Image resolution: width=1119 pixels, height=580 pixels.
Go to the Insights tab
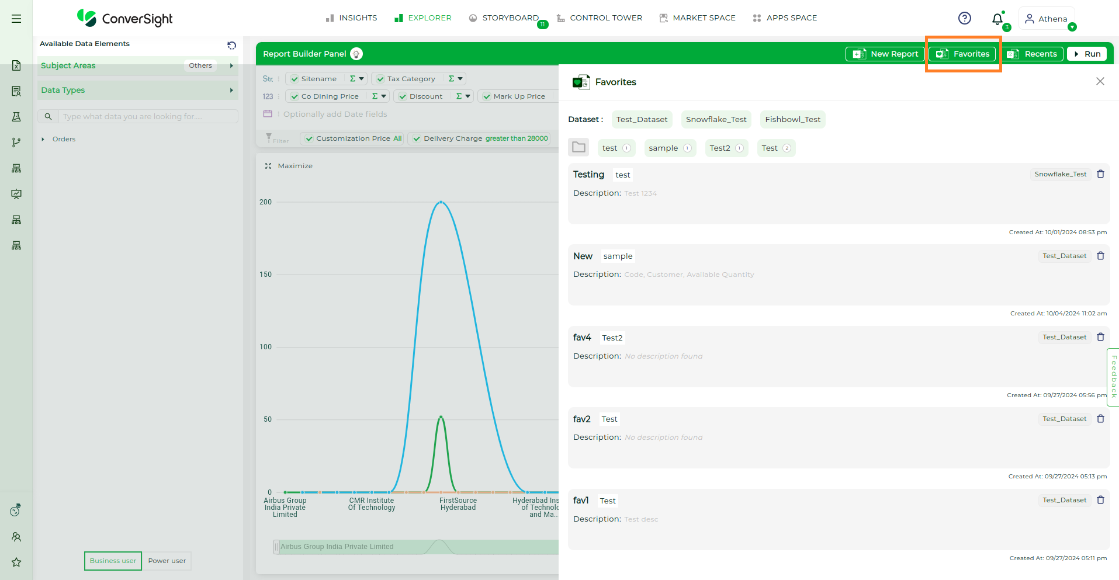[x=351, y=18]
